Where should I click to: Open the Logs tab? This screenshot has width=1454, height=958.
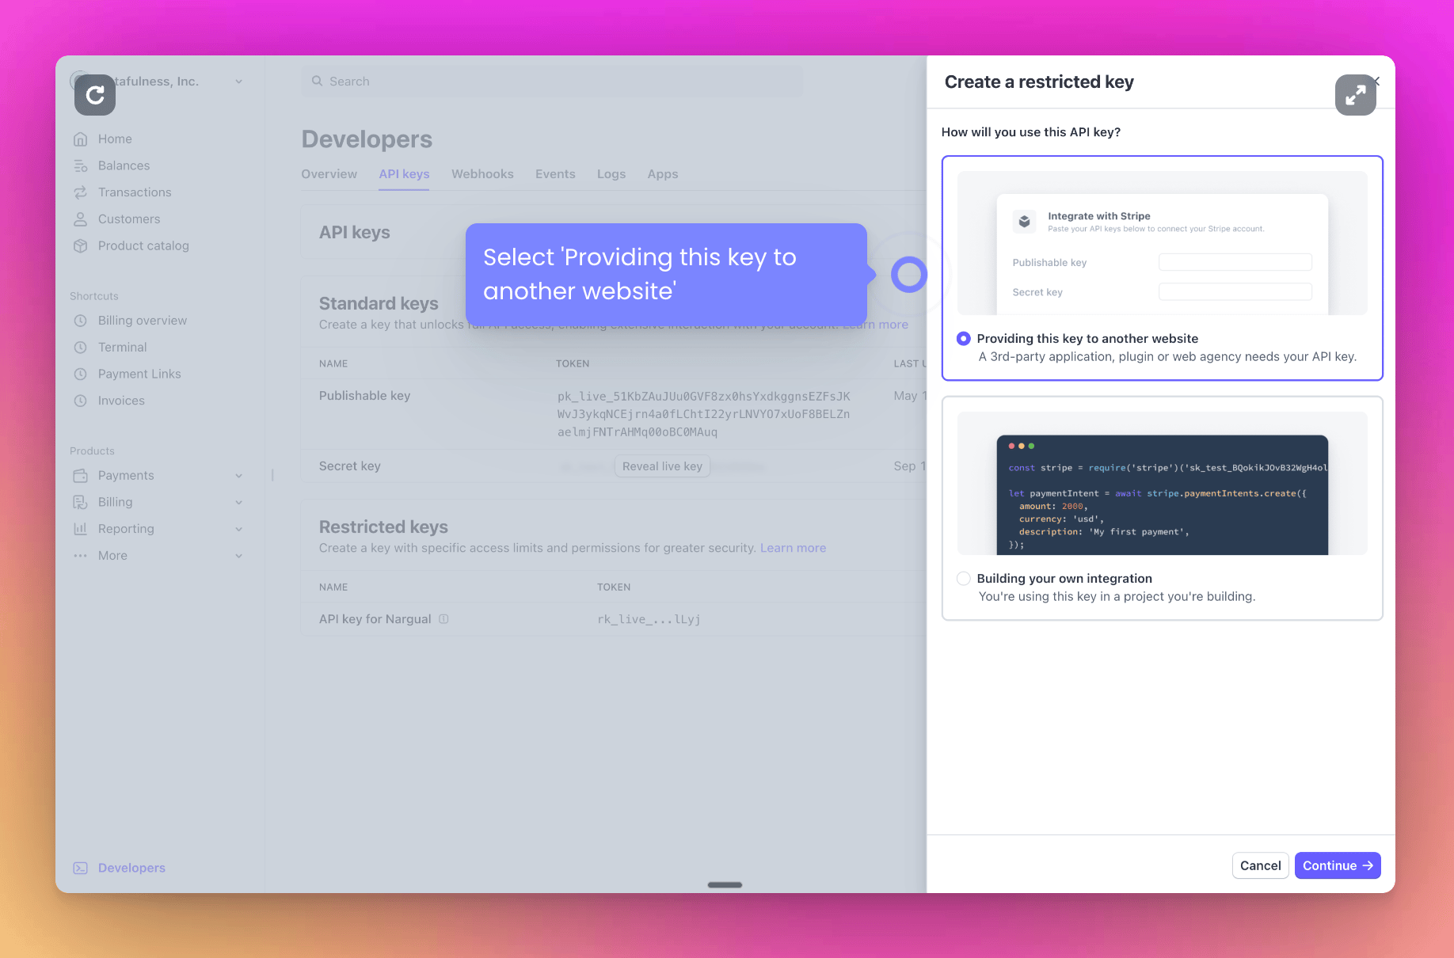611,174
